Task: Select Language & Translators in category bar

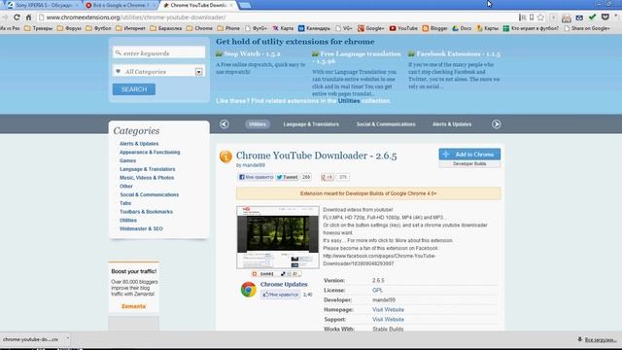Action: click(311, 124)
